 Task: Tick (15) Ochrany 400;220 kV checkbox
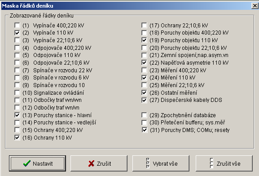click(17, 130)
